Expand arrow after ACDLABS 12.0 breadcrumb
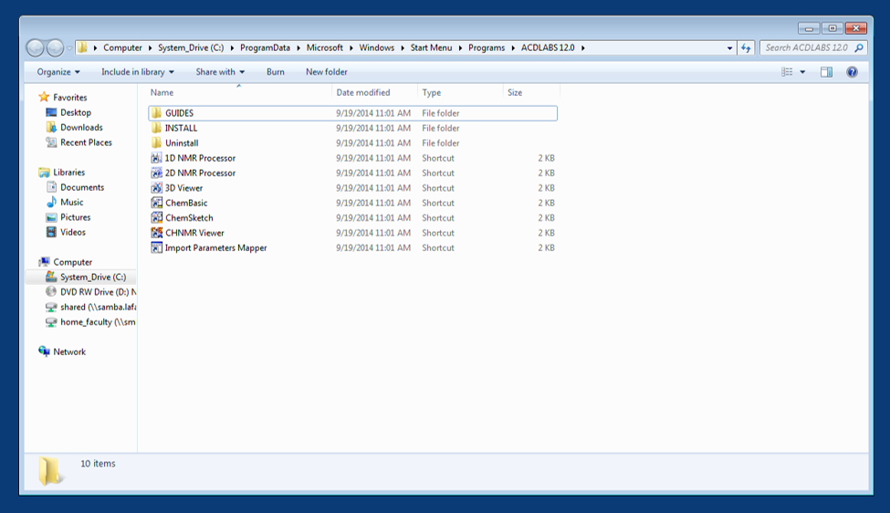The image size is (890, 513). (x=583, y=47)
